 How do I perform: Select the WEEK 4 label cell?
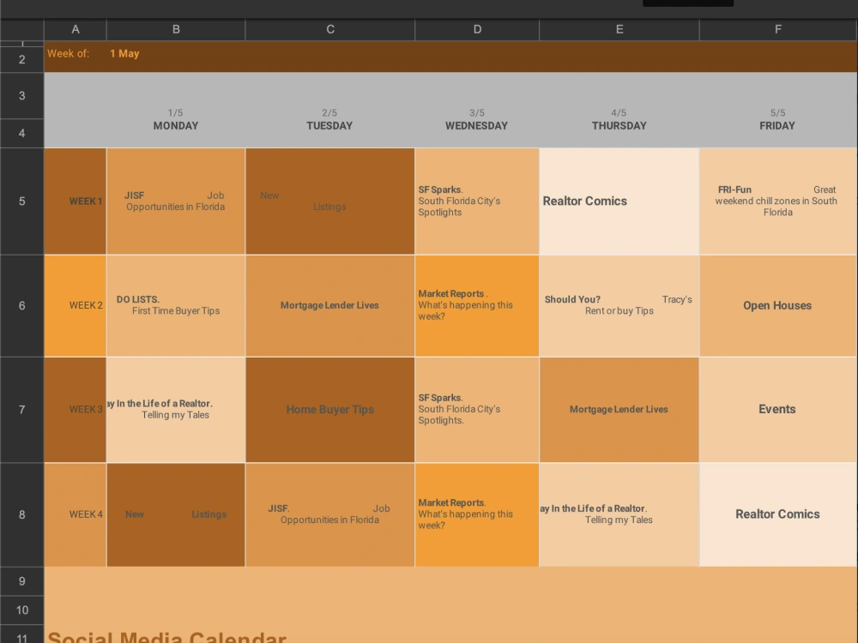click(76, 514)
